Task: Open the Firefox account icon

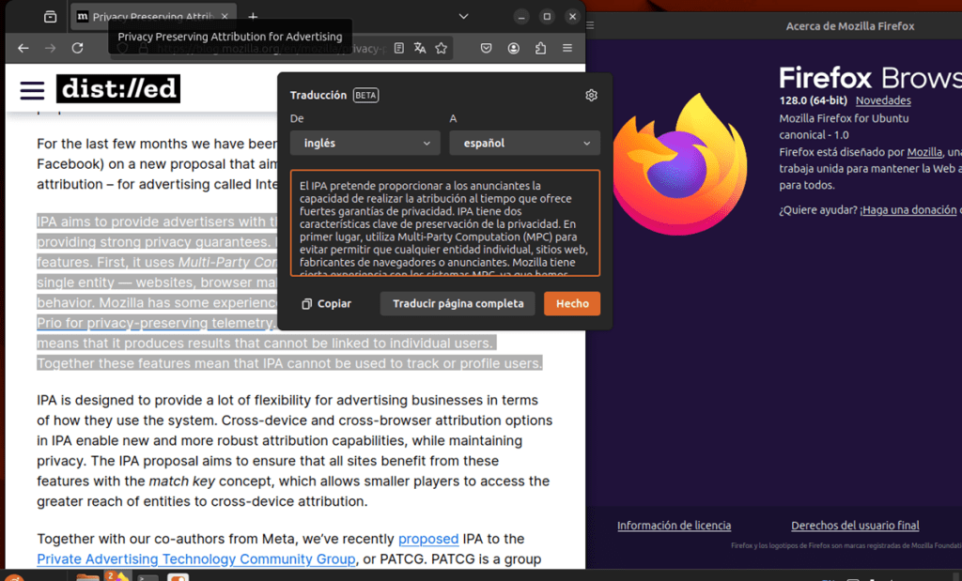Action: pyautogui.click(x=513, y=46)
